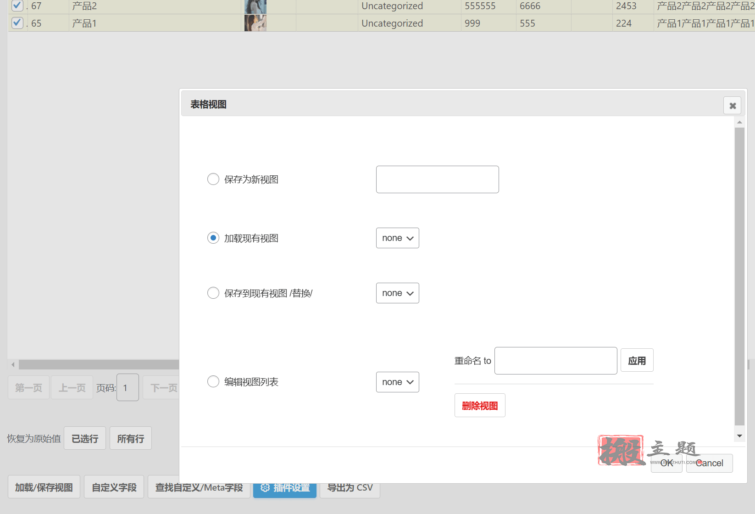The height and width of the screenshot is (514, 755).
Task: Restore 所有行 to original values
Action: tap(131, 438)
